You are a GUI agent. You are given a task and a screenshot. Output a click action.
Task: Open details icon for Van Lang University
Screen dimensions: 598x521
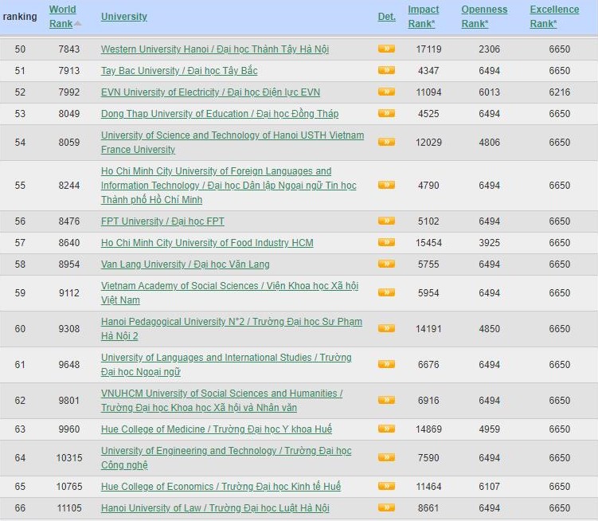(386, 264)
